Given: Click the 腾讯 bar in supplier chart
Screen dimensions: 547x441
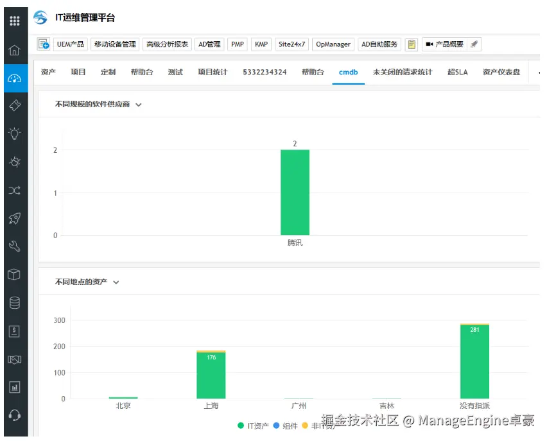Looking at the screenshot, I should [x=295, y=192].
